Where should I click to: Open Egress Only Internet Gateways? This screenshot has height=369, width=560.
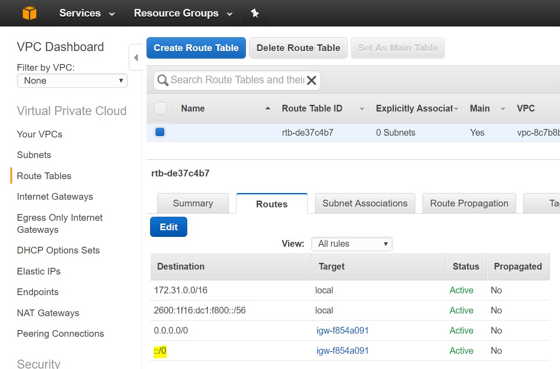60,223
